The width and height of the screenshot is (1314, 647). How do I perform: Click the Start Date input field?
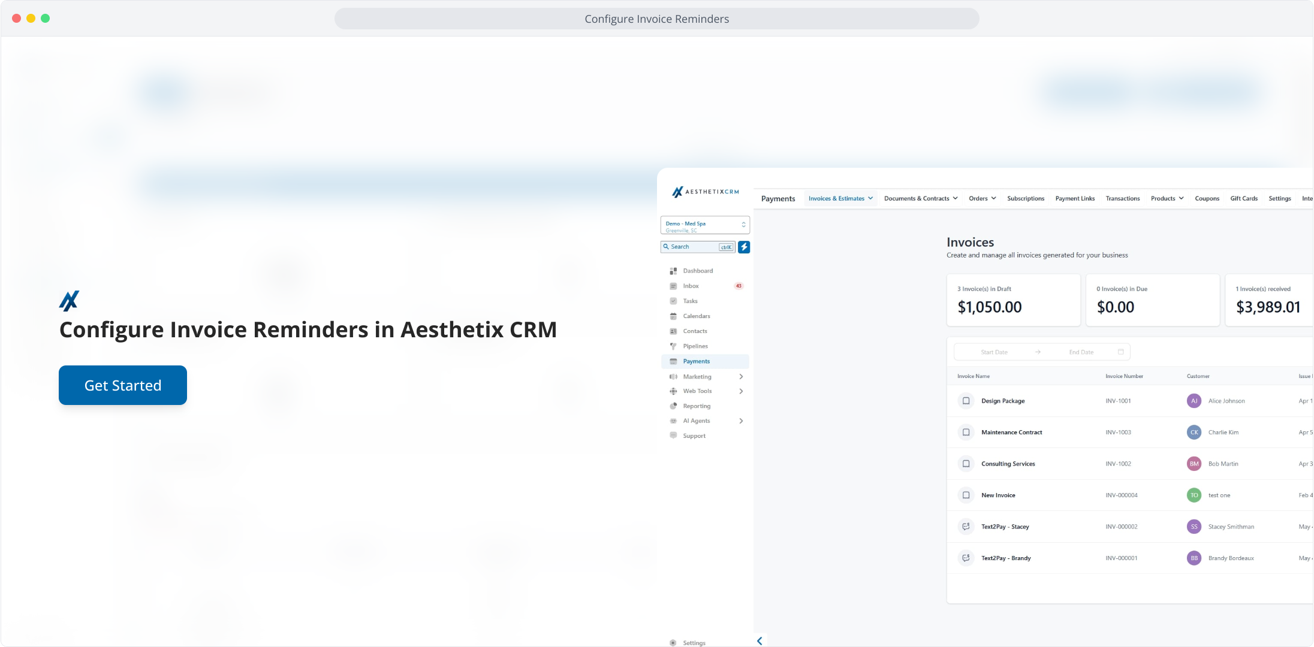point(994,352)
